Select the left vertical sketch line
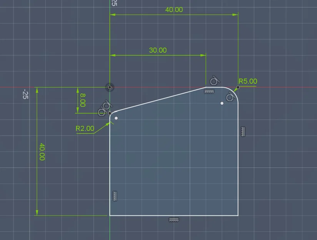Image resolution: width=317 pixels, height=240 pixels. click(110, 167)
